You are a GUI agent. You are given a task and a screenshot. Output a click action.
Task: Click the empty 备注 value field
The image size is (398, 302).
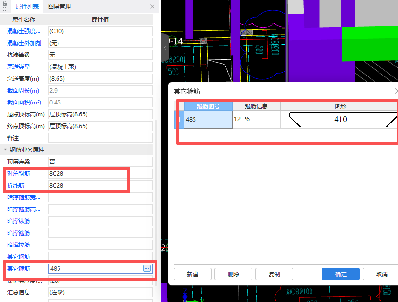click(x=100, y=138)
